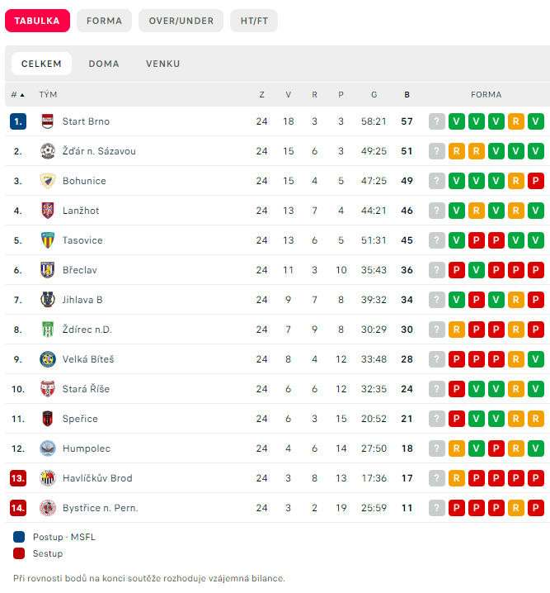The height and width of the screenshot is (593, 550).
Task: Open the Humpolec team logo
Action: coord(48,448)
